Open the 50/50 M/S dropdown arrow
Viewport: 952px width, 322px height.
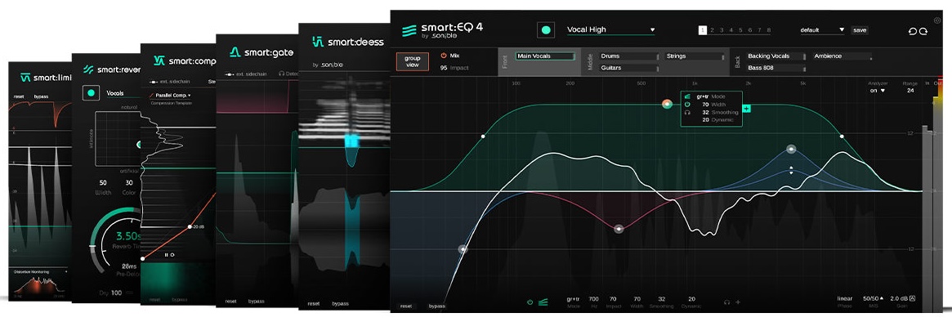click(882, 298)
